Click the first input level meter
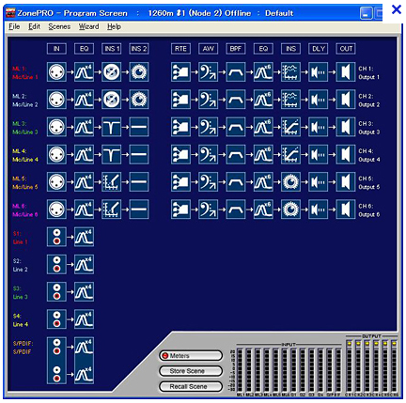 pyautogui.click(x=240, y=369)
